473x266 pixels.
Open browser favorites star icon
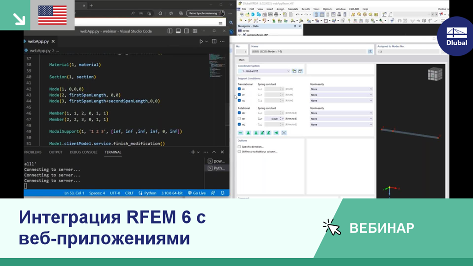171,13
